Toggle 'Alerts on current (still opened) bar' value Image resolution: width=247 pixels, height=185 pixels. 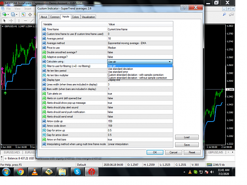pyautogui.click(x=140, y=98)
